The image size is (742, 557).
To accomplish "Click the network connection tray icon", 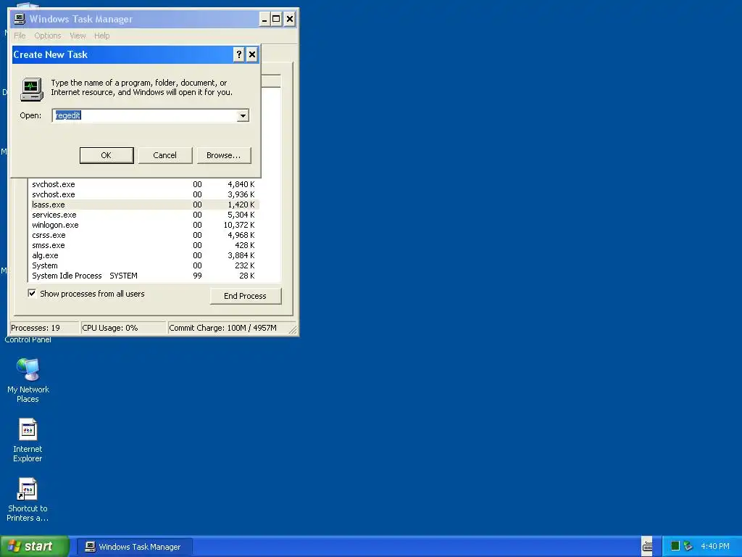I will pyautogui.click(x=688, y=547).
